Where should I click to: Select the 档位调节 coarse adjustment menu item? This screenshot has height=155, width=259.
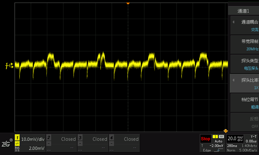click(245, 103)
